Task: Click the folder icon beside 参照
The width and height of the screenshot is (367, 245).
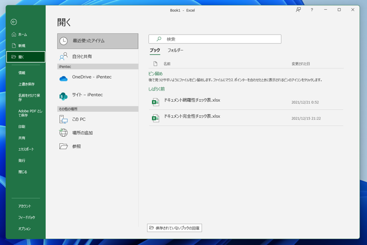Action: click(64, 146)
